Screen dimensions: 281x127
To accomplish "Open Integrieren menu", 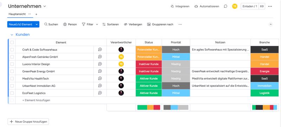I will [x=180, y=6].
